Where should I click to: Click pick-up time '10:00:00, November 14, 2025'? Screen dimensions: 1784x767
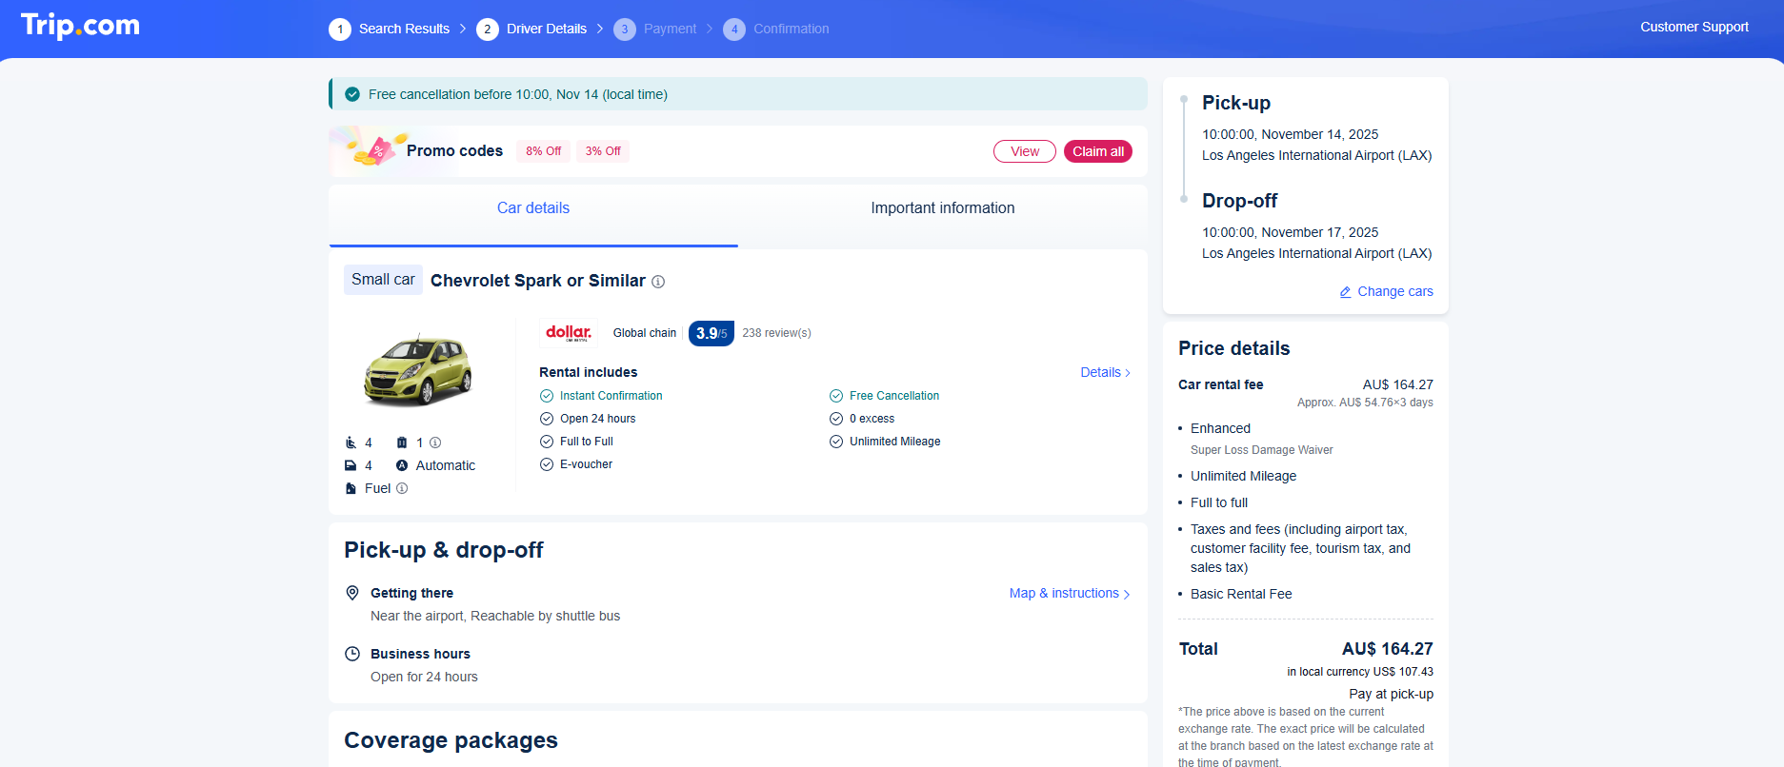tap(1291, 134)
